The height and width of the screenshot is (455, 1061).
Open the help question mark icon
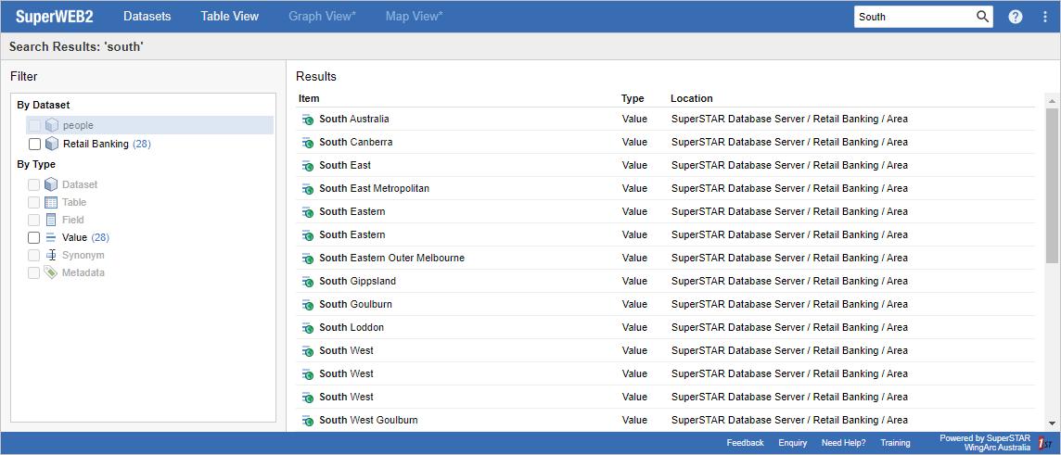[1016, 17]
